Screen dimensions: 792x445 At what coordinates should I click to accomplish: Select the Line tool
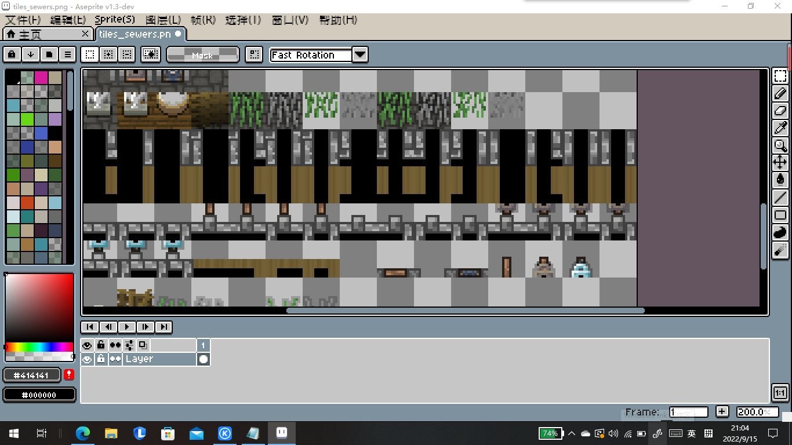point(780,198)
